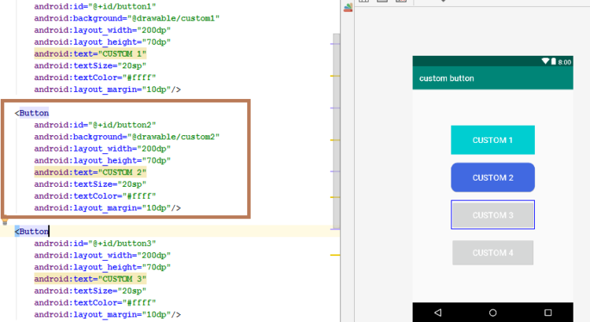The image size is (590, 322).
Task: Click the blue rounded CUSTOM 2 button
Action: tap(492, 177)
